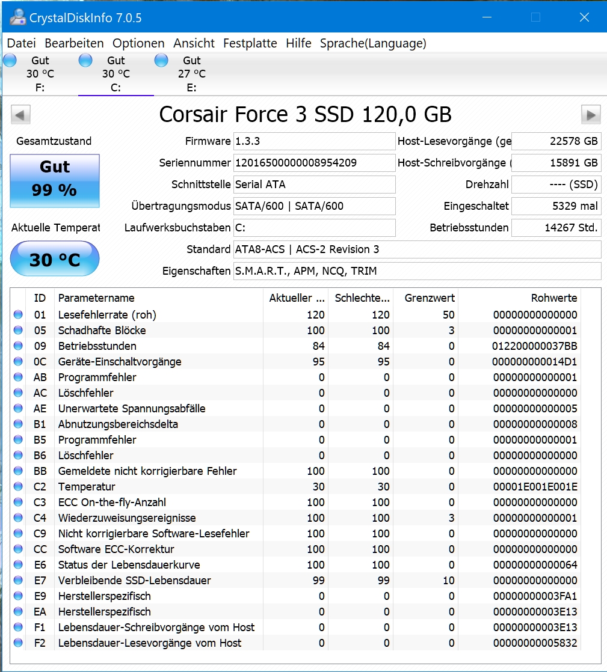Open the Hilfe menu
Viewport: 607px width, 672px height.
pyautogui.click(x=298, y=43)
